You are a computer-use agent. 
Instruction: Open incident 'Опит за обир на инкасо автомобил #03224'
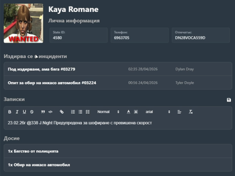tap(118, 83)
